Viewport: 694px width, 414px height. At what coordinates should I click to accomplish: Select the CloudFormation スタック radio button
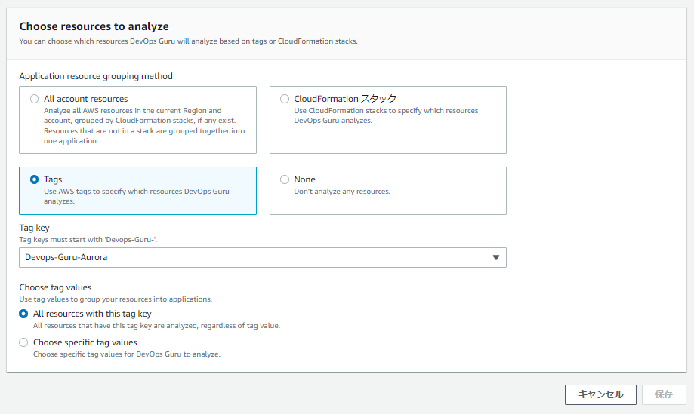(285, 99)
